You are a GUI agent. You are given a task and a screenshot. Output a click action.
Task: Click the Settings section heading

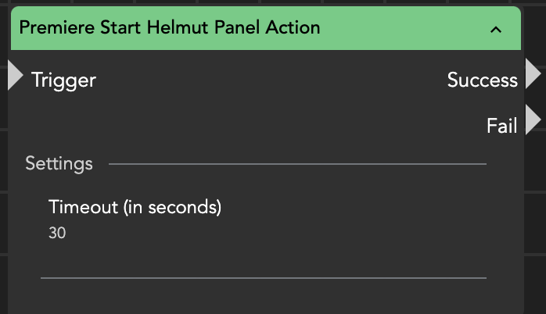click(59, 164)
